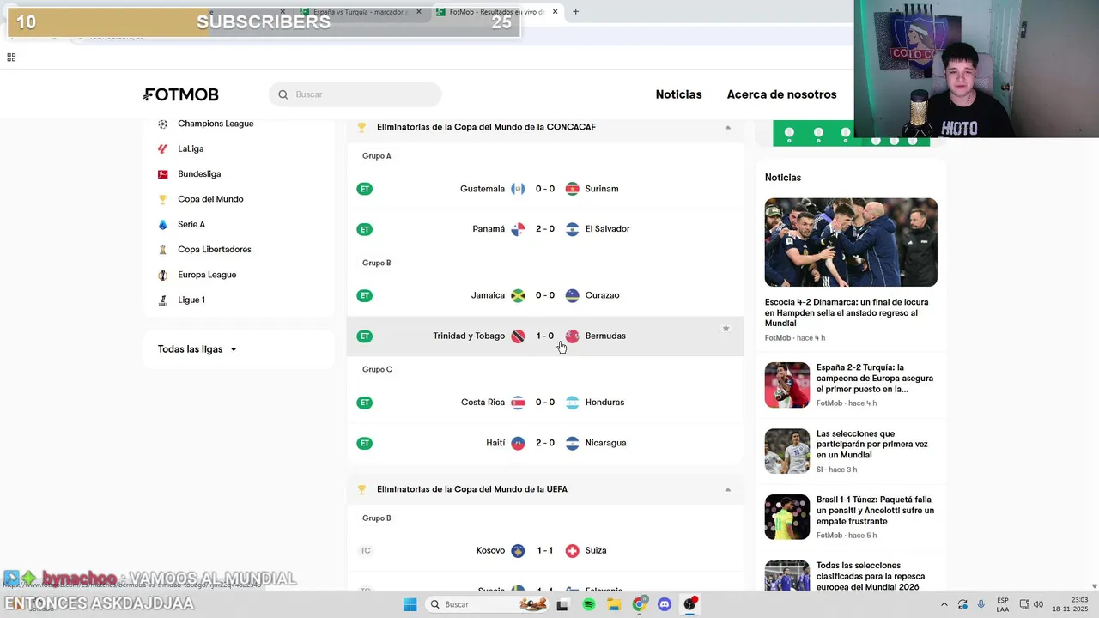Image resolution: width=1099 pixels, height=618 pixels.
Task: Select the Bundesliga league icon
Action: click(x=162, y=174)
